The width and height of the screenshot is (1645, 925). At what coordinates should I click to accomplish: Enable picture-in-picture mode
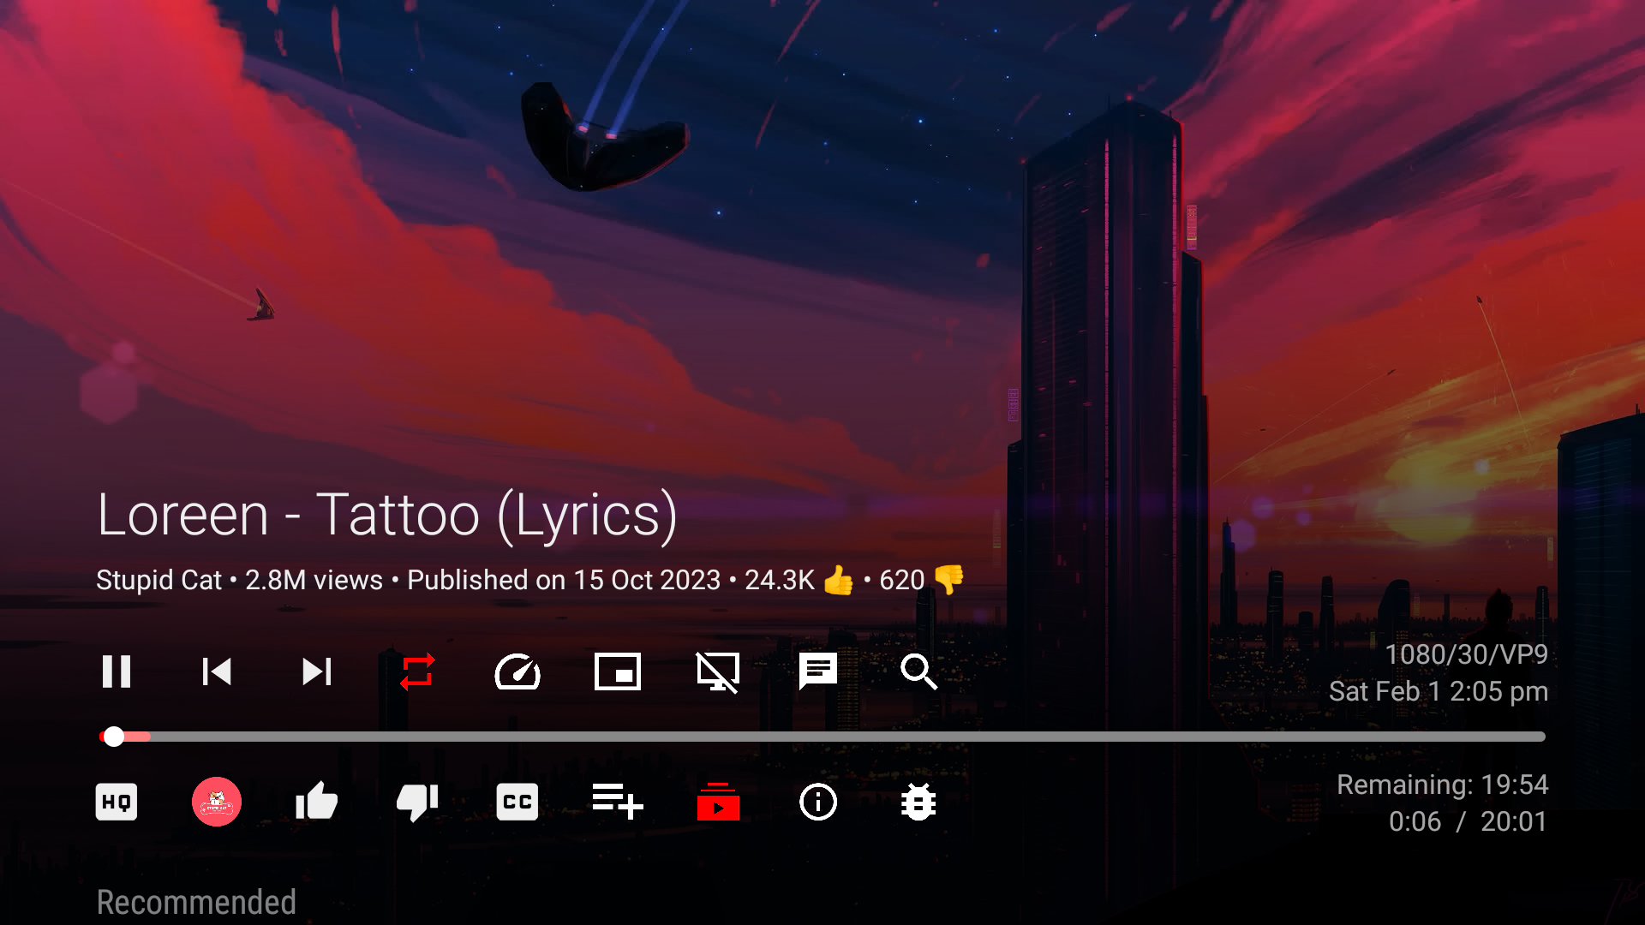(618, 671)
